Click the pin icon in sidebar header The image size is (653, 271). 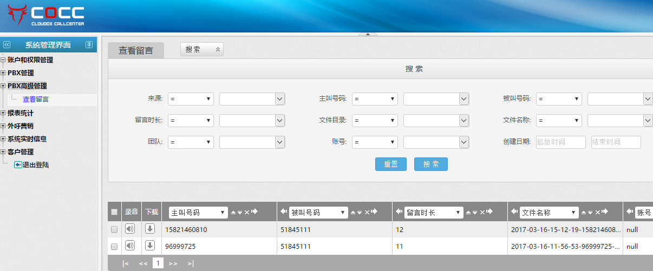tap(89, 45)
